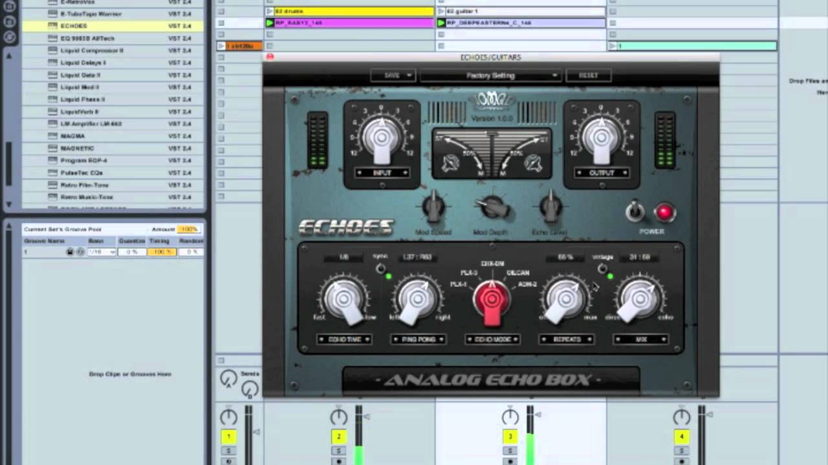Solo track 2 with S button

338,450
